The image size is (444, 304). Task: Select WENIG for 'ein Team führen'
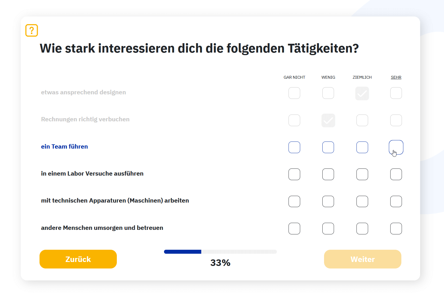(x=328, y=147)
